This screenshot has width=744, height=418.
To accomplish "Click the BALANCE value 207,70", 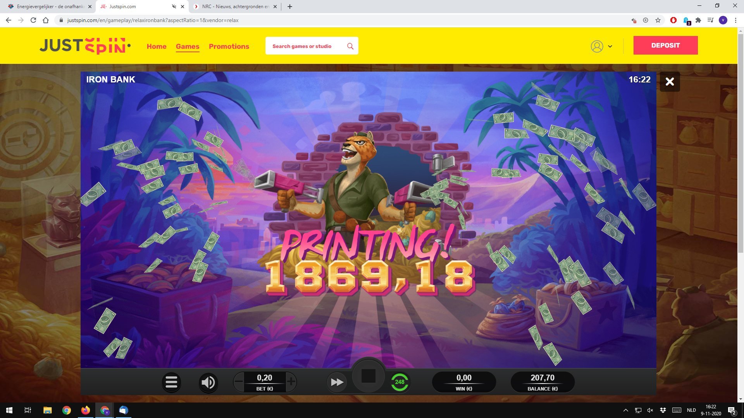I will point(542,377).
